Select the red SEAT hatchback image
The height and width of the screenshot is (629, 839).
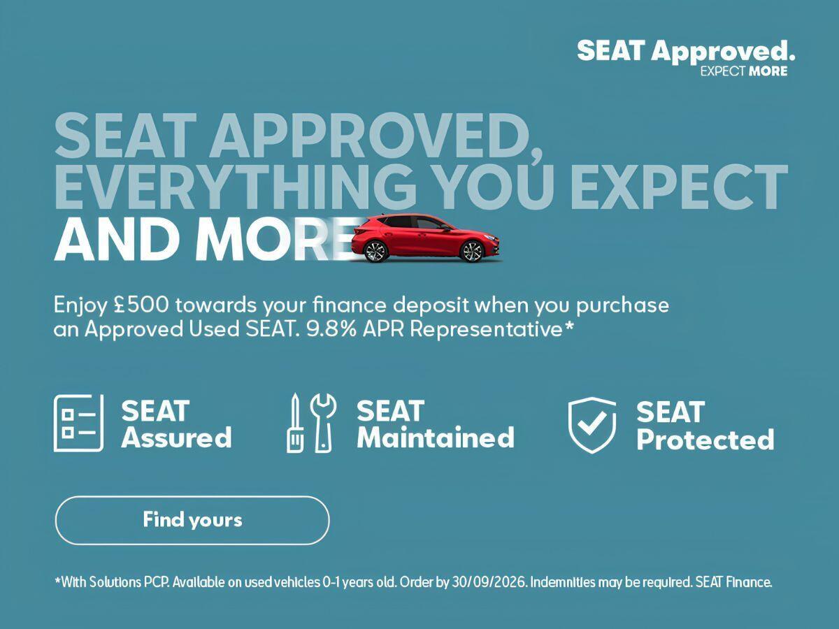coord(426,238)
